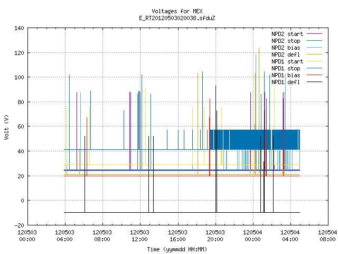Screen dimensions: 338x254
Task: Click the y-axis tick value 100
Action: pos(19,77)
